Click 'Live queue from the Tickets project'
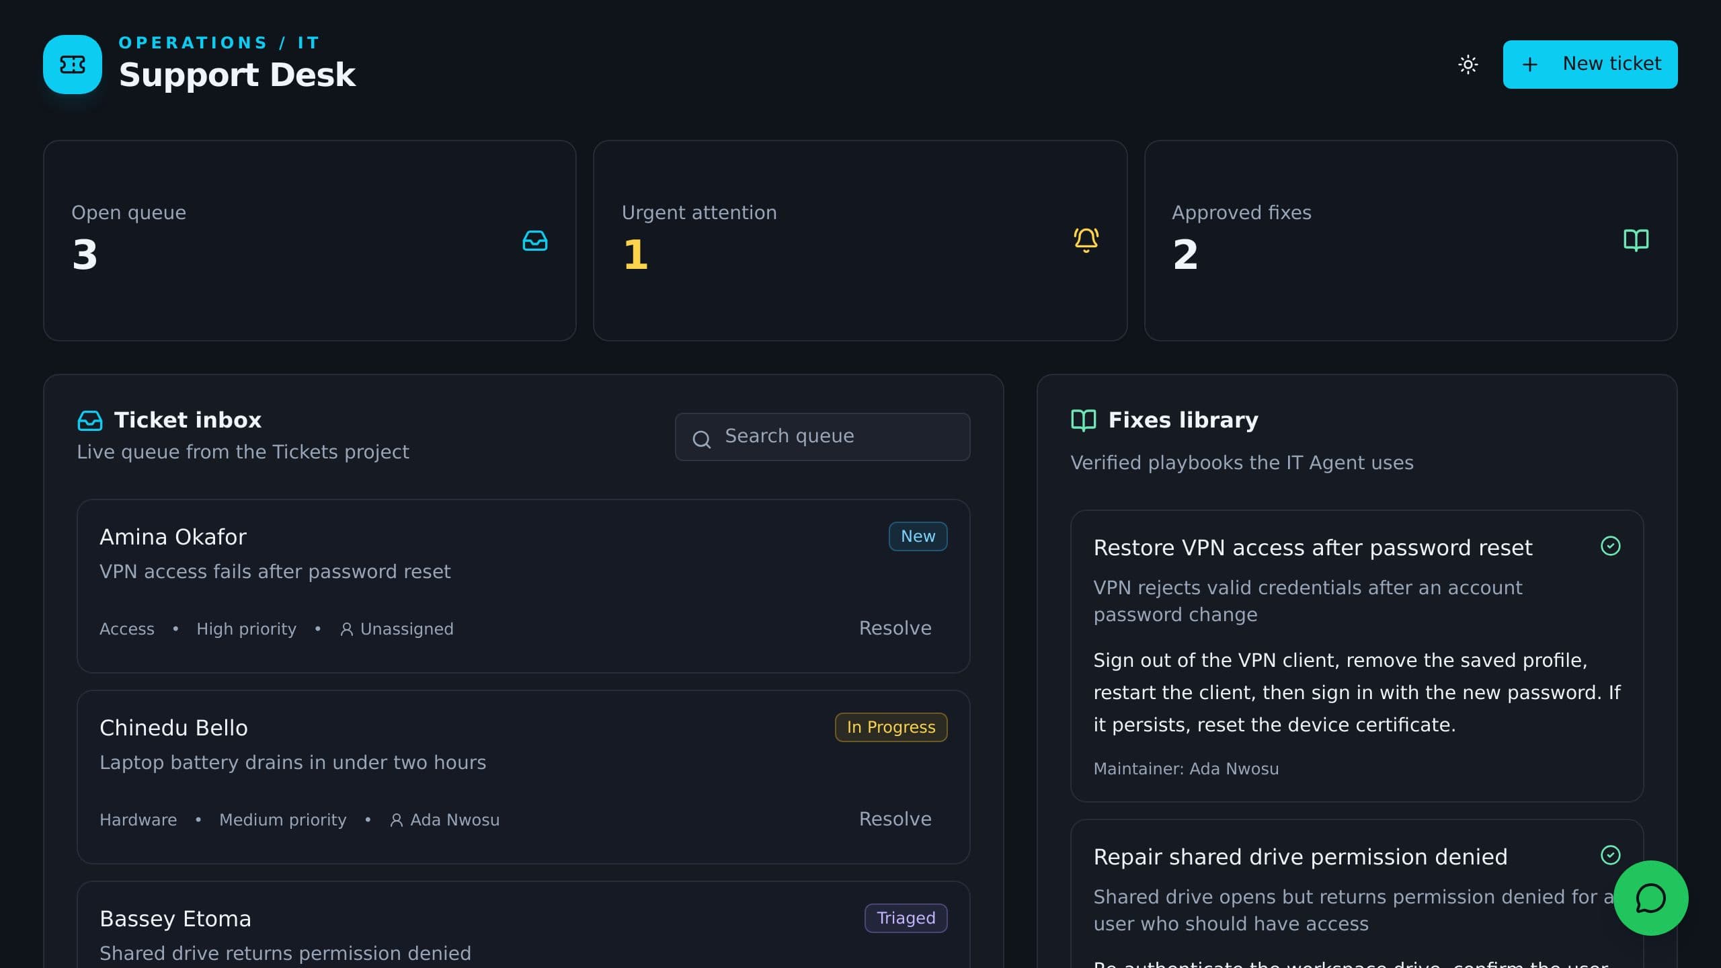 point(243,452)
